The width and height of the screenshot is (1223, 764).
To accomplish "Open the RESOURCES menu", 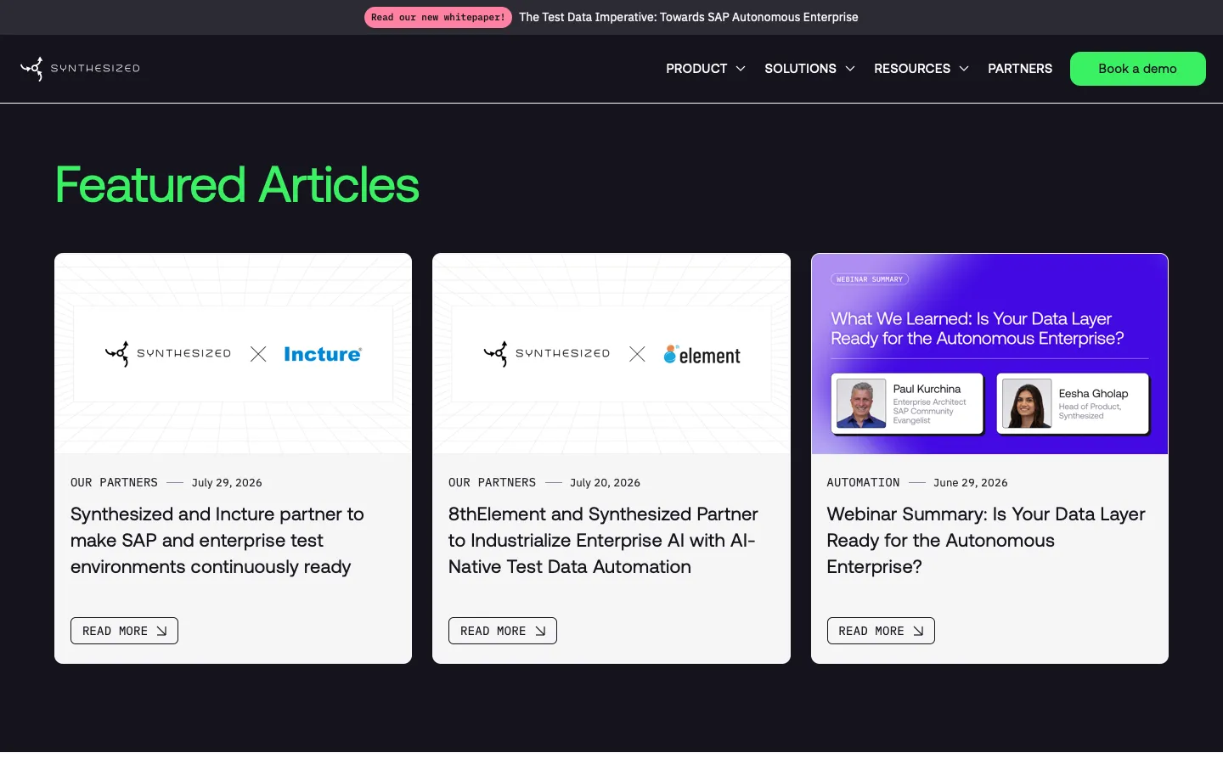I will click(x=912, y=69).
